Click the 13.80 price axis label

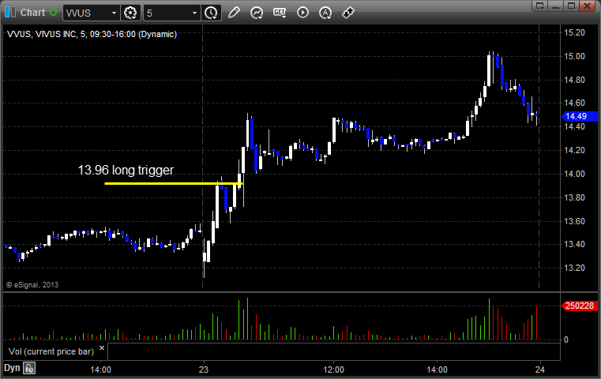pos(575,197)
